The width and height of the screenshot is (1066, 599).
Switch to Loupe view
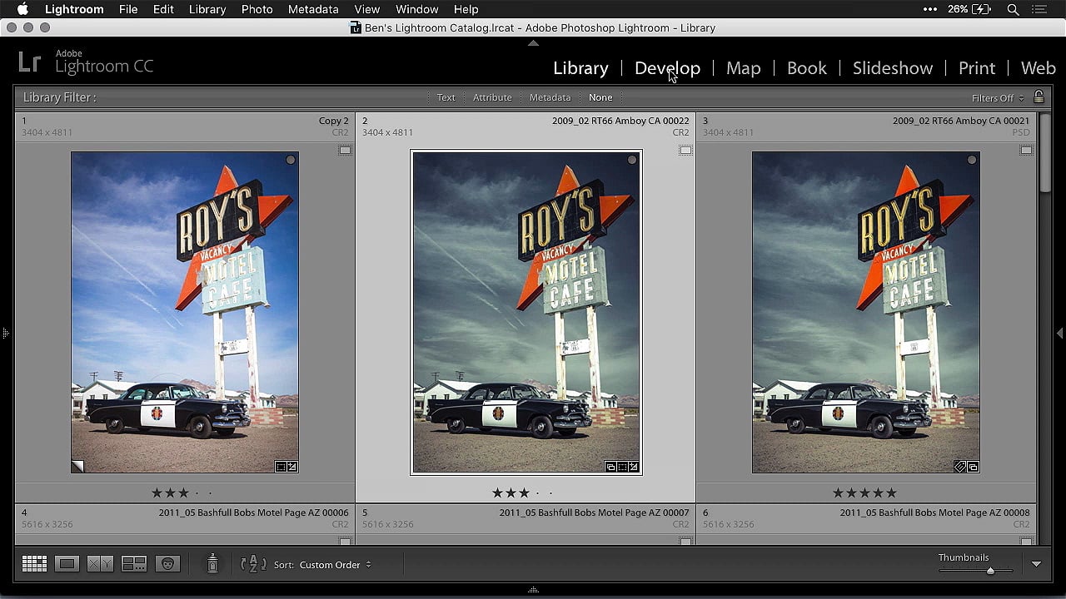click(67, 564)
